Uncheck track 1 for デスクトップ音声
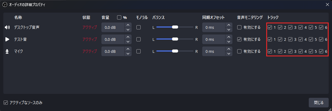 tap(270, 27)
